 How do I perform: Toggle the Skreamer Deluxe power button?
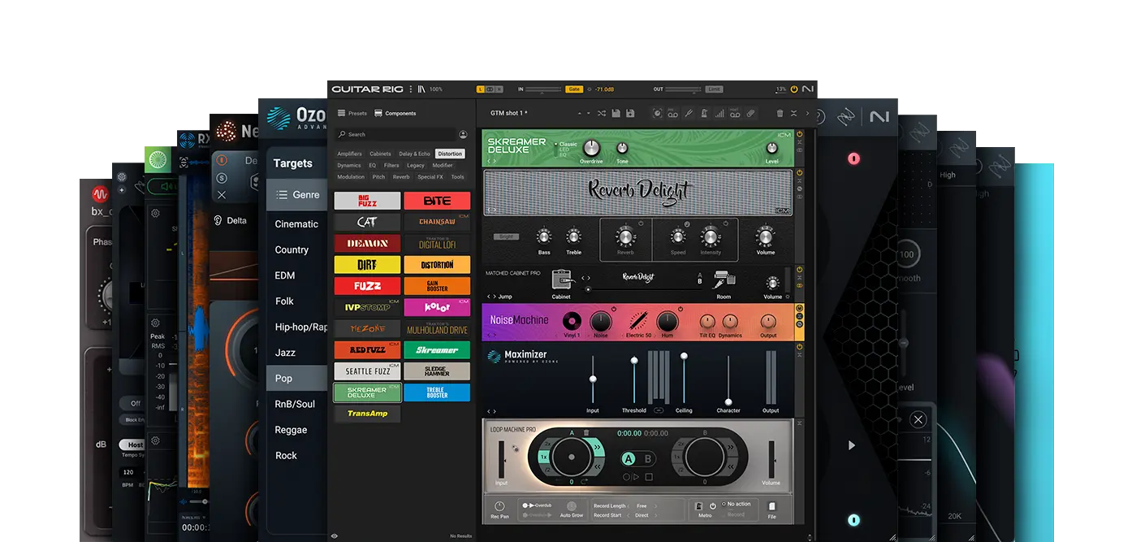coord(799,134)
